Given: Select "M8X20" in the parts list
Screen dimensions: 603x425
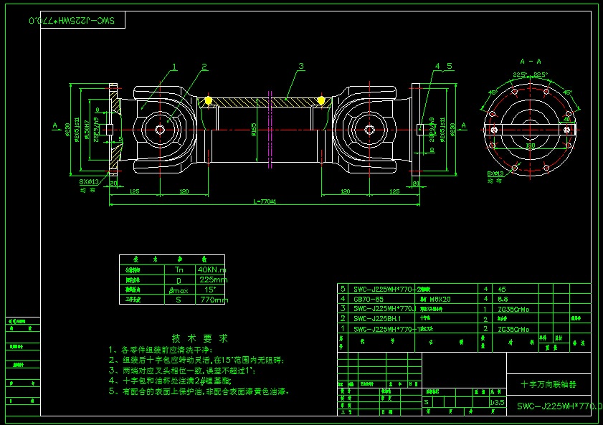Looking at the screenshot, I should [440, 299].
